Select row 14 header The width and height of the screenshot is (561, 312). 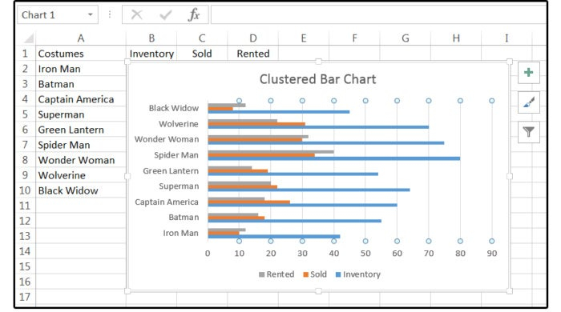coord(25,251)
